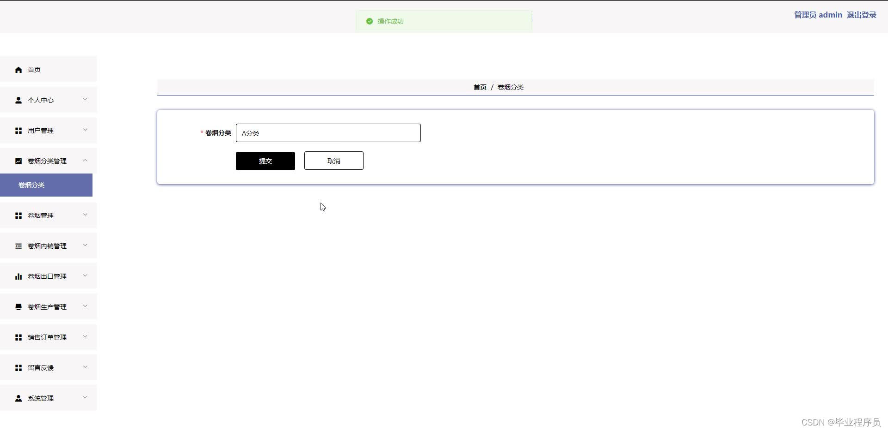Expand the 卷烟内销管理 menu chevron
This screenshot has height=431, width=888.
(85, 245)
